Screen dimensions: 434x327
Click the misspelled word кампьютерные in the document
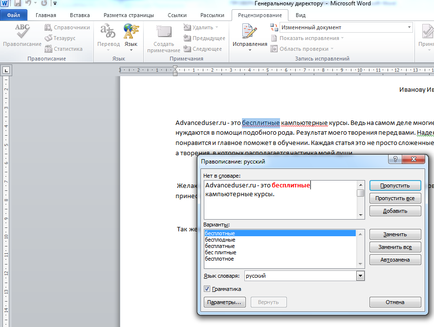tap(304, 123)
